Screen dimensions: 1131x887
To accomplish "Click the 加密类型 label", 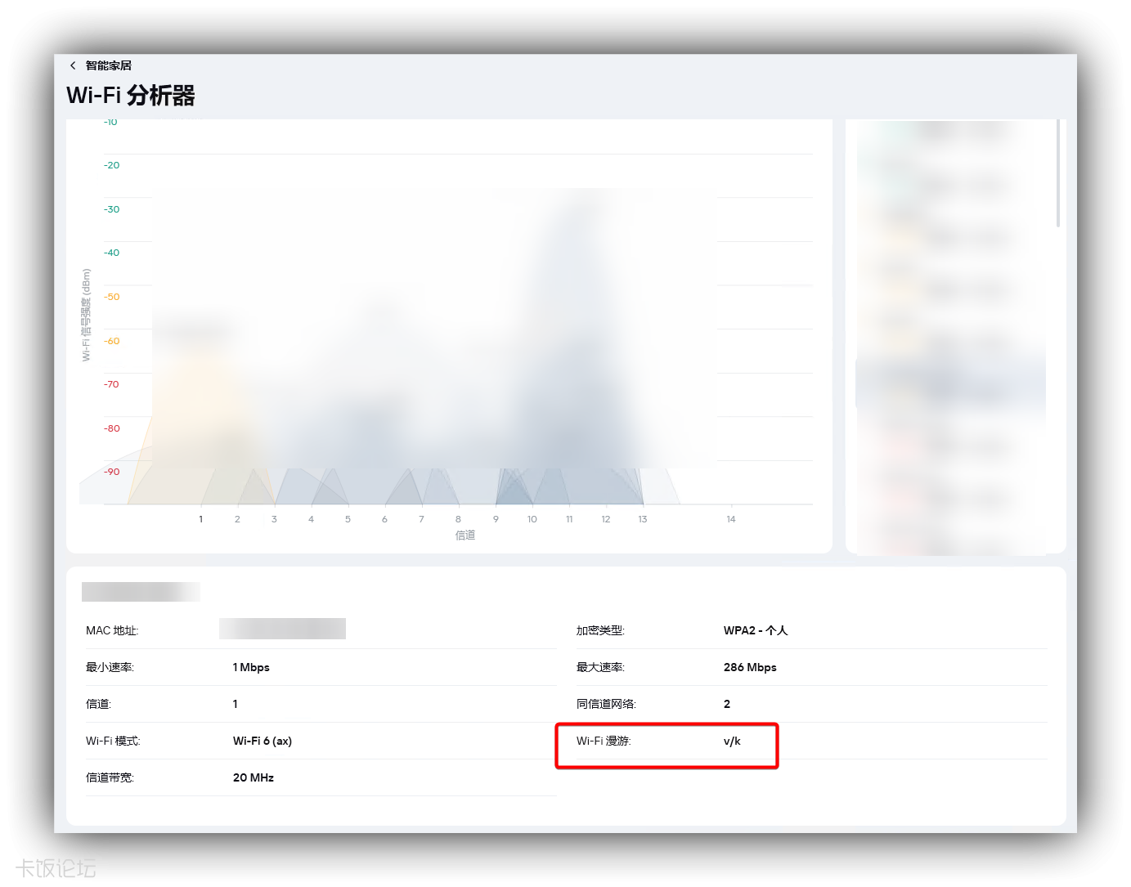I will pos(600,630).
